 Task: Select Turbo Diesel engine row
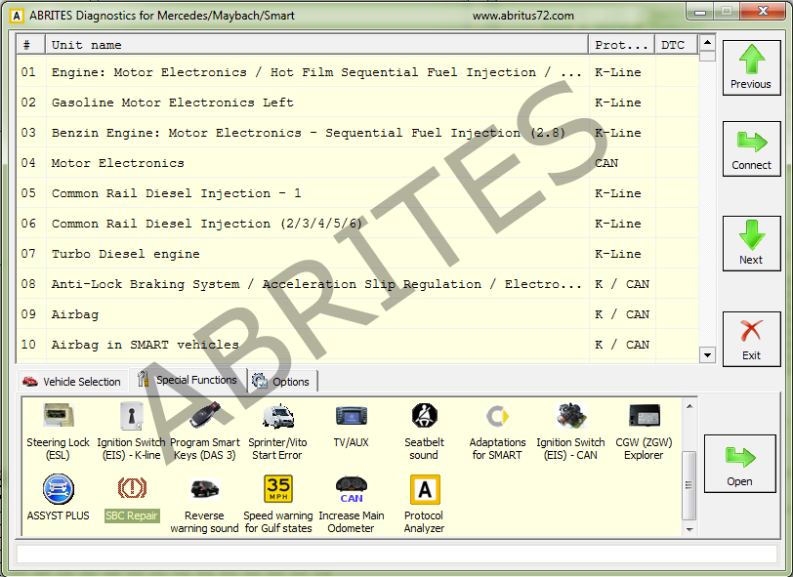[x=357, y=254]
